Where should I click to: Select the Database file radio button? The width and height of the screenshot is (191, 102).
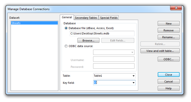(66, 28)
